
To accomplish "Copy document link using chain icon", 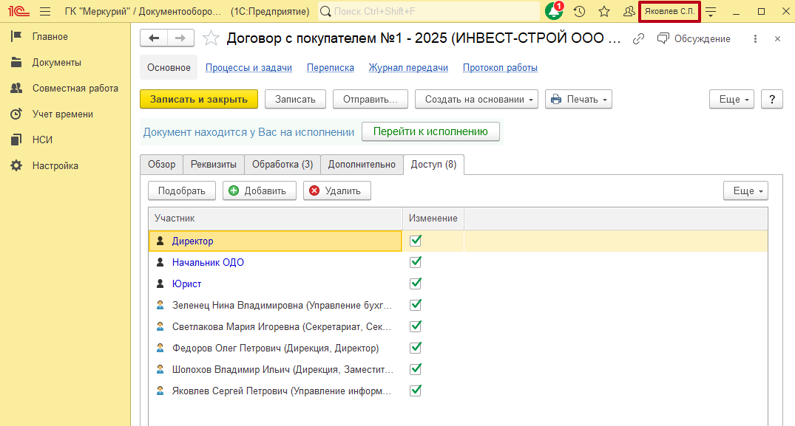I will click(638, 38).
